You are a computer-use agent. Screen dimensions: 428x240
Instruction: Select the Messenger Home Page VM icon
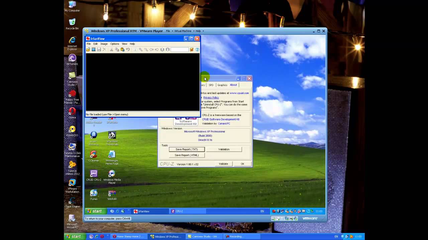pos(112,158)
